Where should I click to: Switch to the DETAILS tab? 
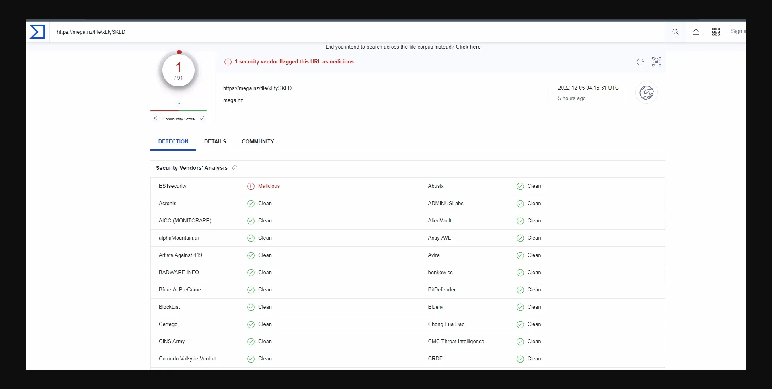coord(215,142)
